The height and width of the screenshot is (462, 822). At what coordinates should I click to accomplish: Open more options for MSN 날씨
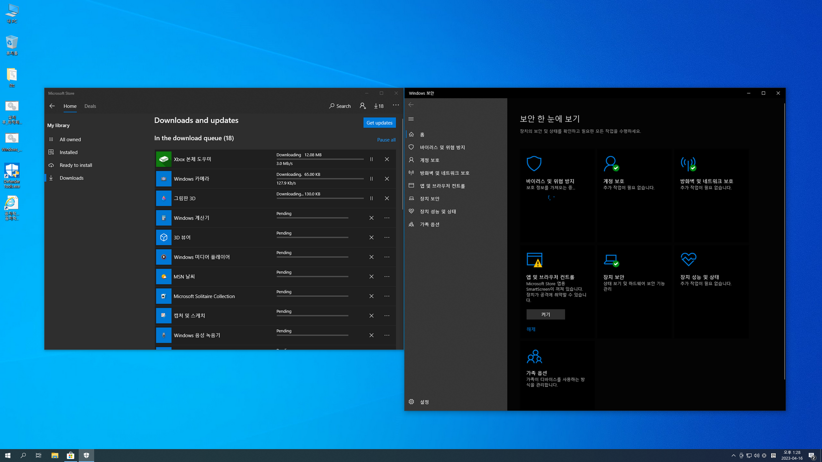coord(387,276)
